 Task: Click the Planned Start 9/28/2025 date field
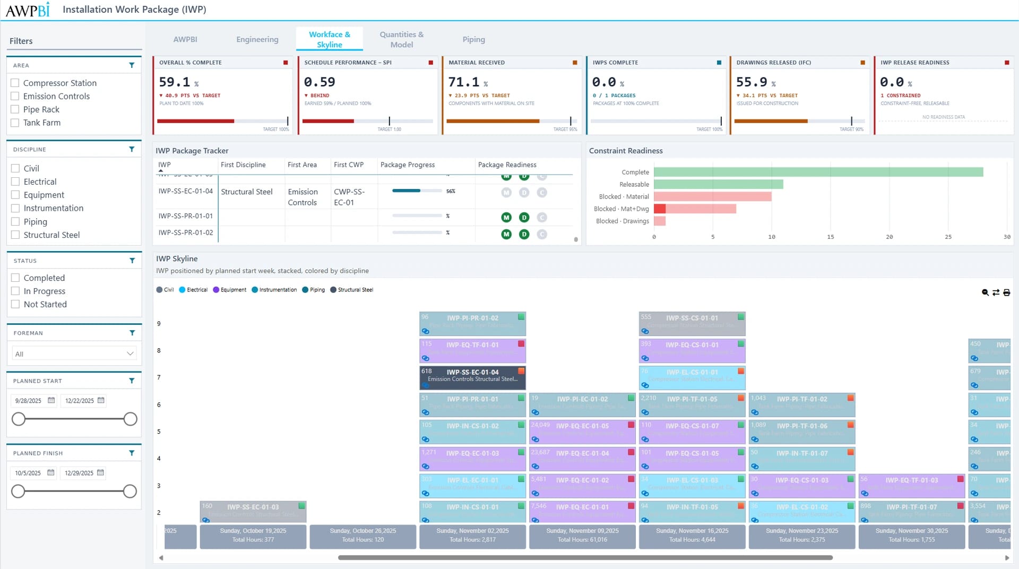pos(33,401)
